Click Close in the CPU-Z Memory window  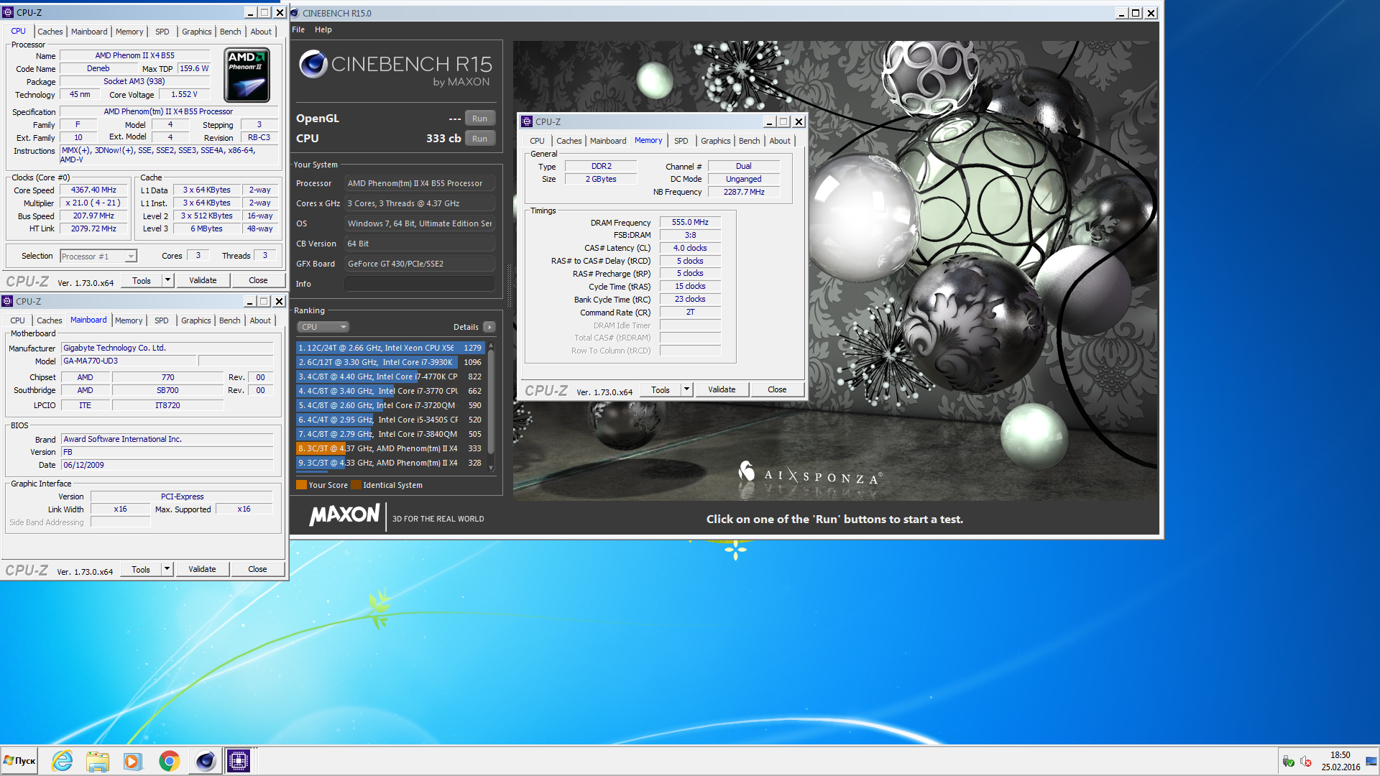[777, 389]
